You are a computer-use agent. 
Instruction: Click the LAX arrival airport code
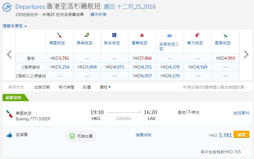coord(152,119)
